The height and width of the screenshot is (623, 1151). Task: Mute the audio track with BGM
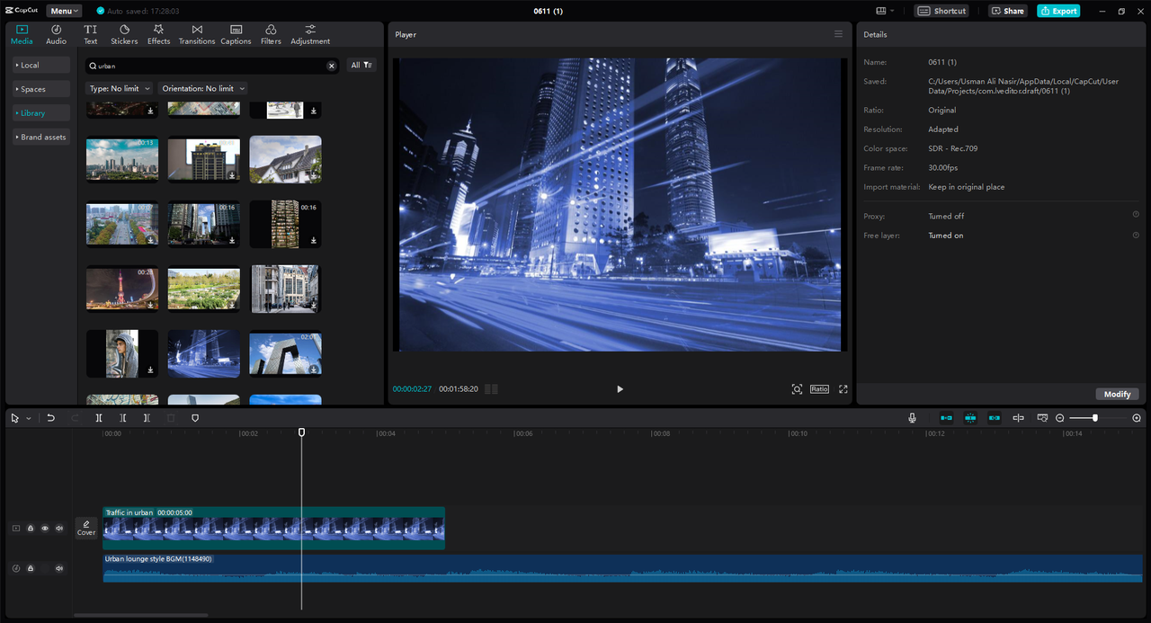[x=59, y=568]
